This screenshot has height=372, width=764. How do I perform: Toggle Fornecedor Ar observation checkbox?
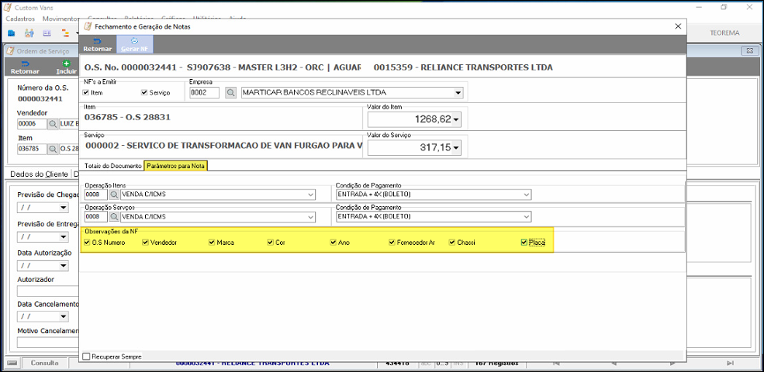pos(392,242)
